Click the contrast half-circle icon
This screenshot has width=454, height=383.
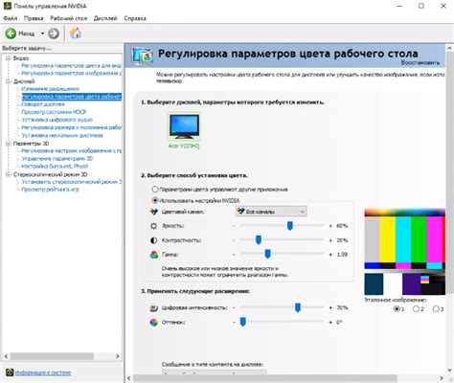click(x=154, y=240)
